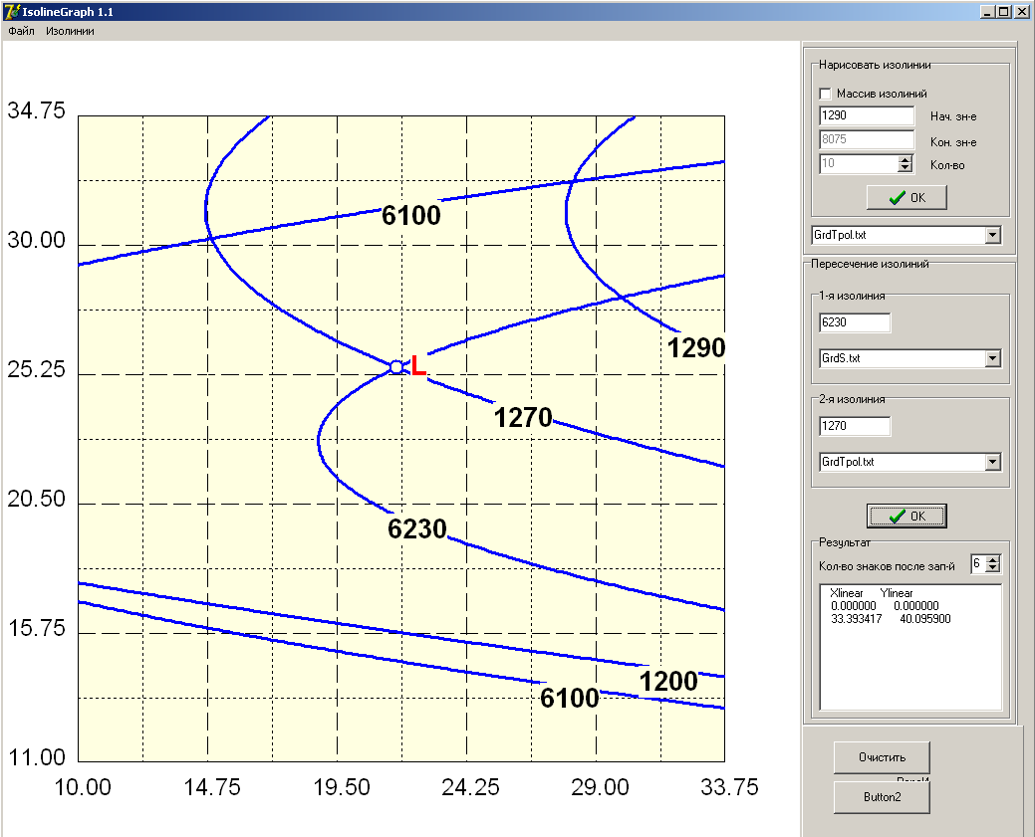
Task: Click the 2nd isoline value field 1270
Action: [855, 426]
